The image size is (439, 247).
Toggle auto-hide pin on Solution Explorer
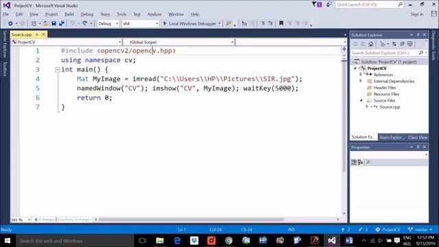418,35
